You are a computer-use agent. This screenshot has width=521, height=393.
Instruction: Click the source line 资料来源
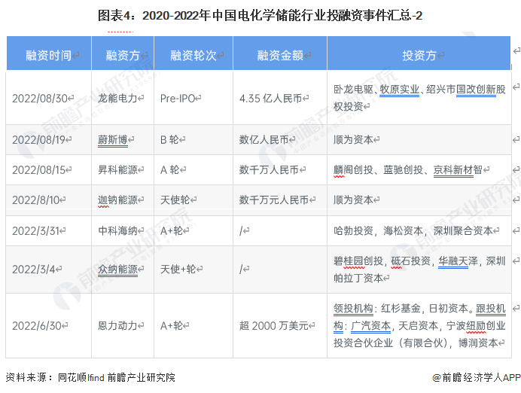point(90,377)
